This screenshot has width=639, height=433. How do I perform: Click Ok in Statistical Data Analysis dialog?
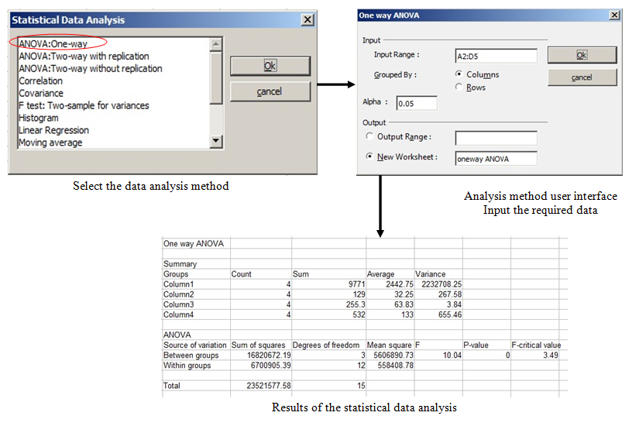270,67
